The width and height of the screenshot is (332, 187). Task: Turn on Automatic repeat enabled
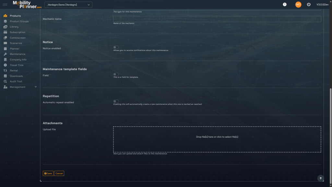click(116, 101)
